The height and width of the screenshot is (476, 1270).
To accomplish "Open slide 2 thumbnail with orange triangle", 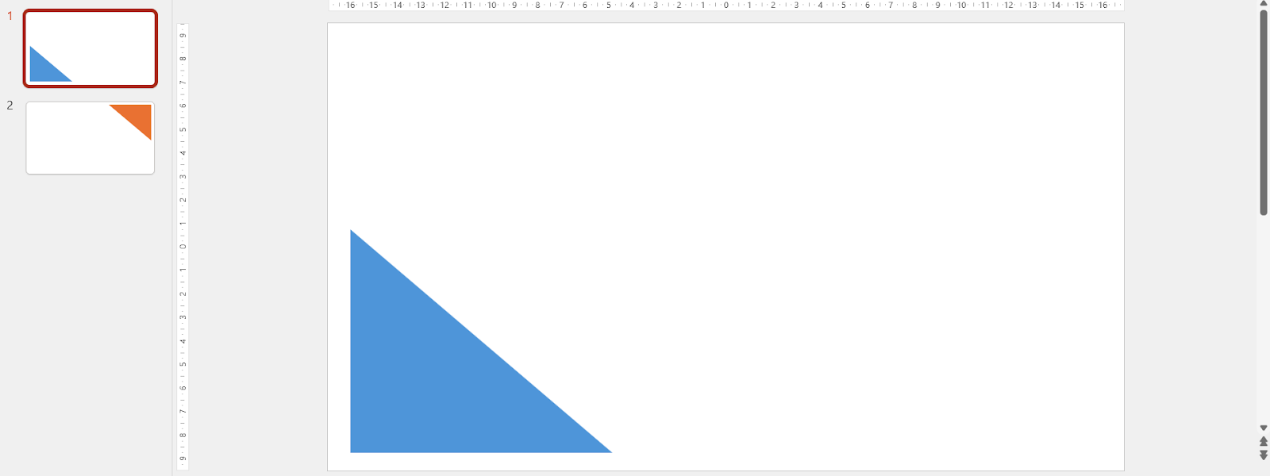I will coord(90,138).
